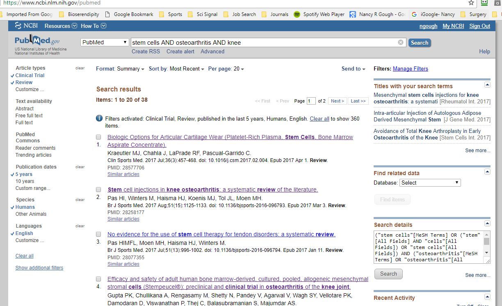
Task: Open the Resources menu
Action: [60, 26]
